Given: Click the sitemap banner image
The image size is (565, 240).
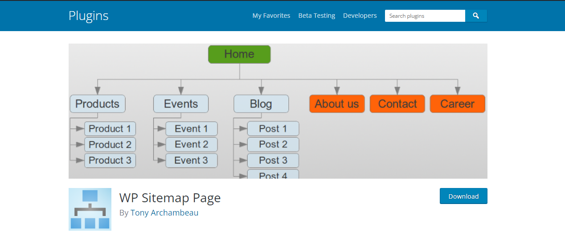Looking at the screenshot, I should 278,111.
